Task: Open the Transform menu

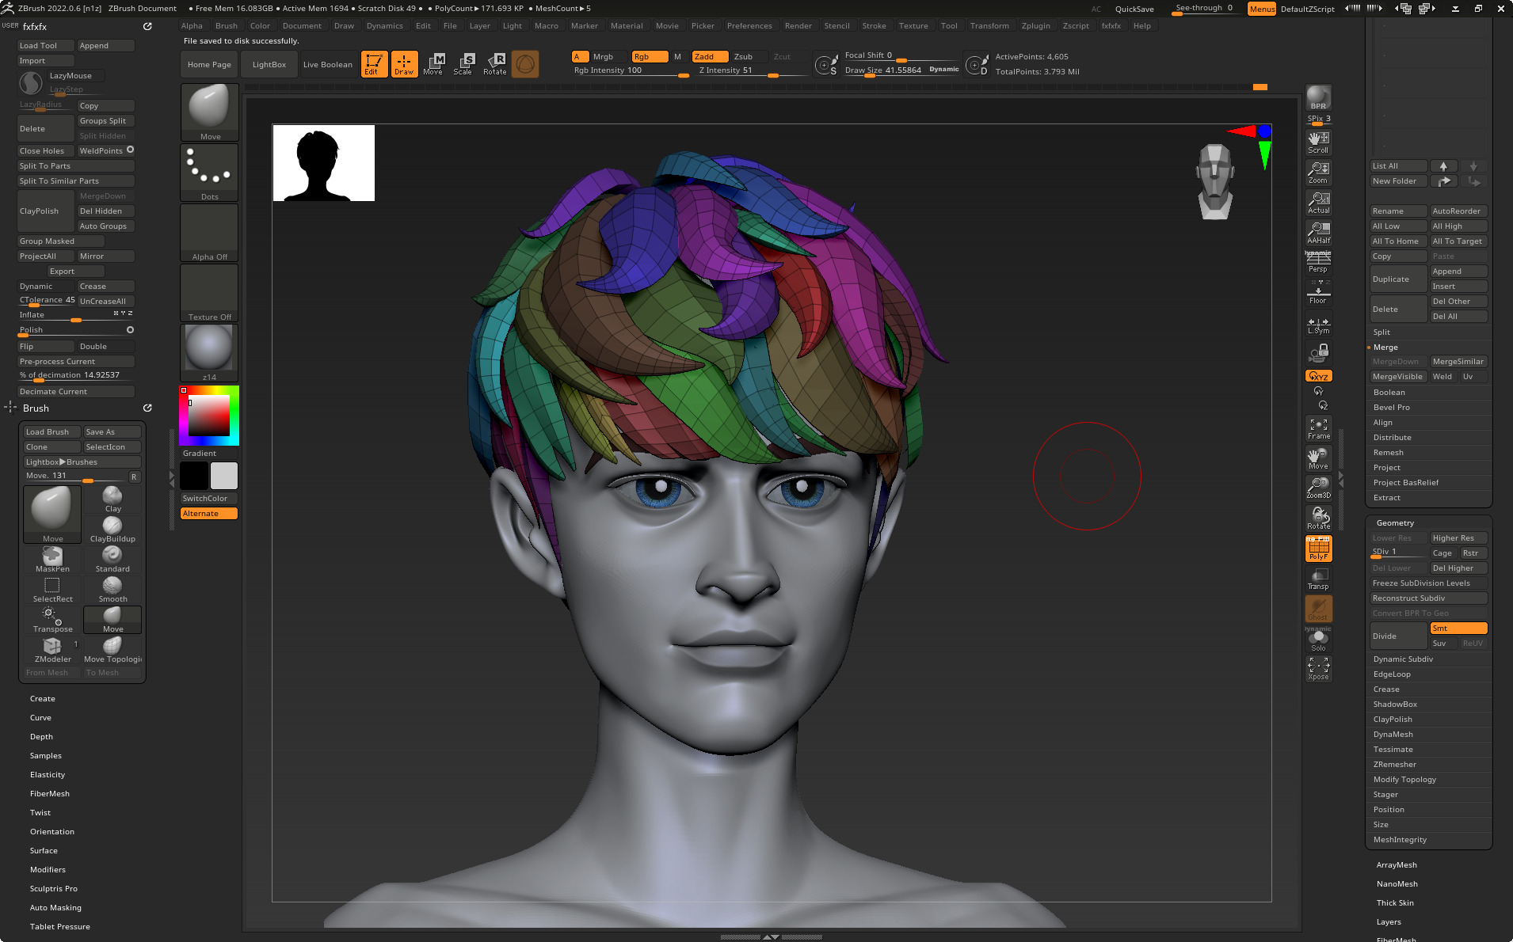Action: pos(989,25)
